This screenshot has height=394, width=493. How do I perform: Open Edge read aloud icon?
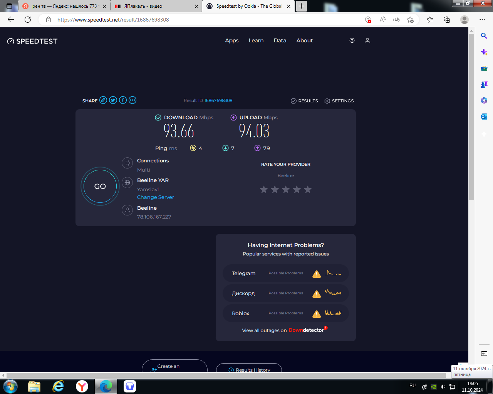(x=382, y=20)
